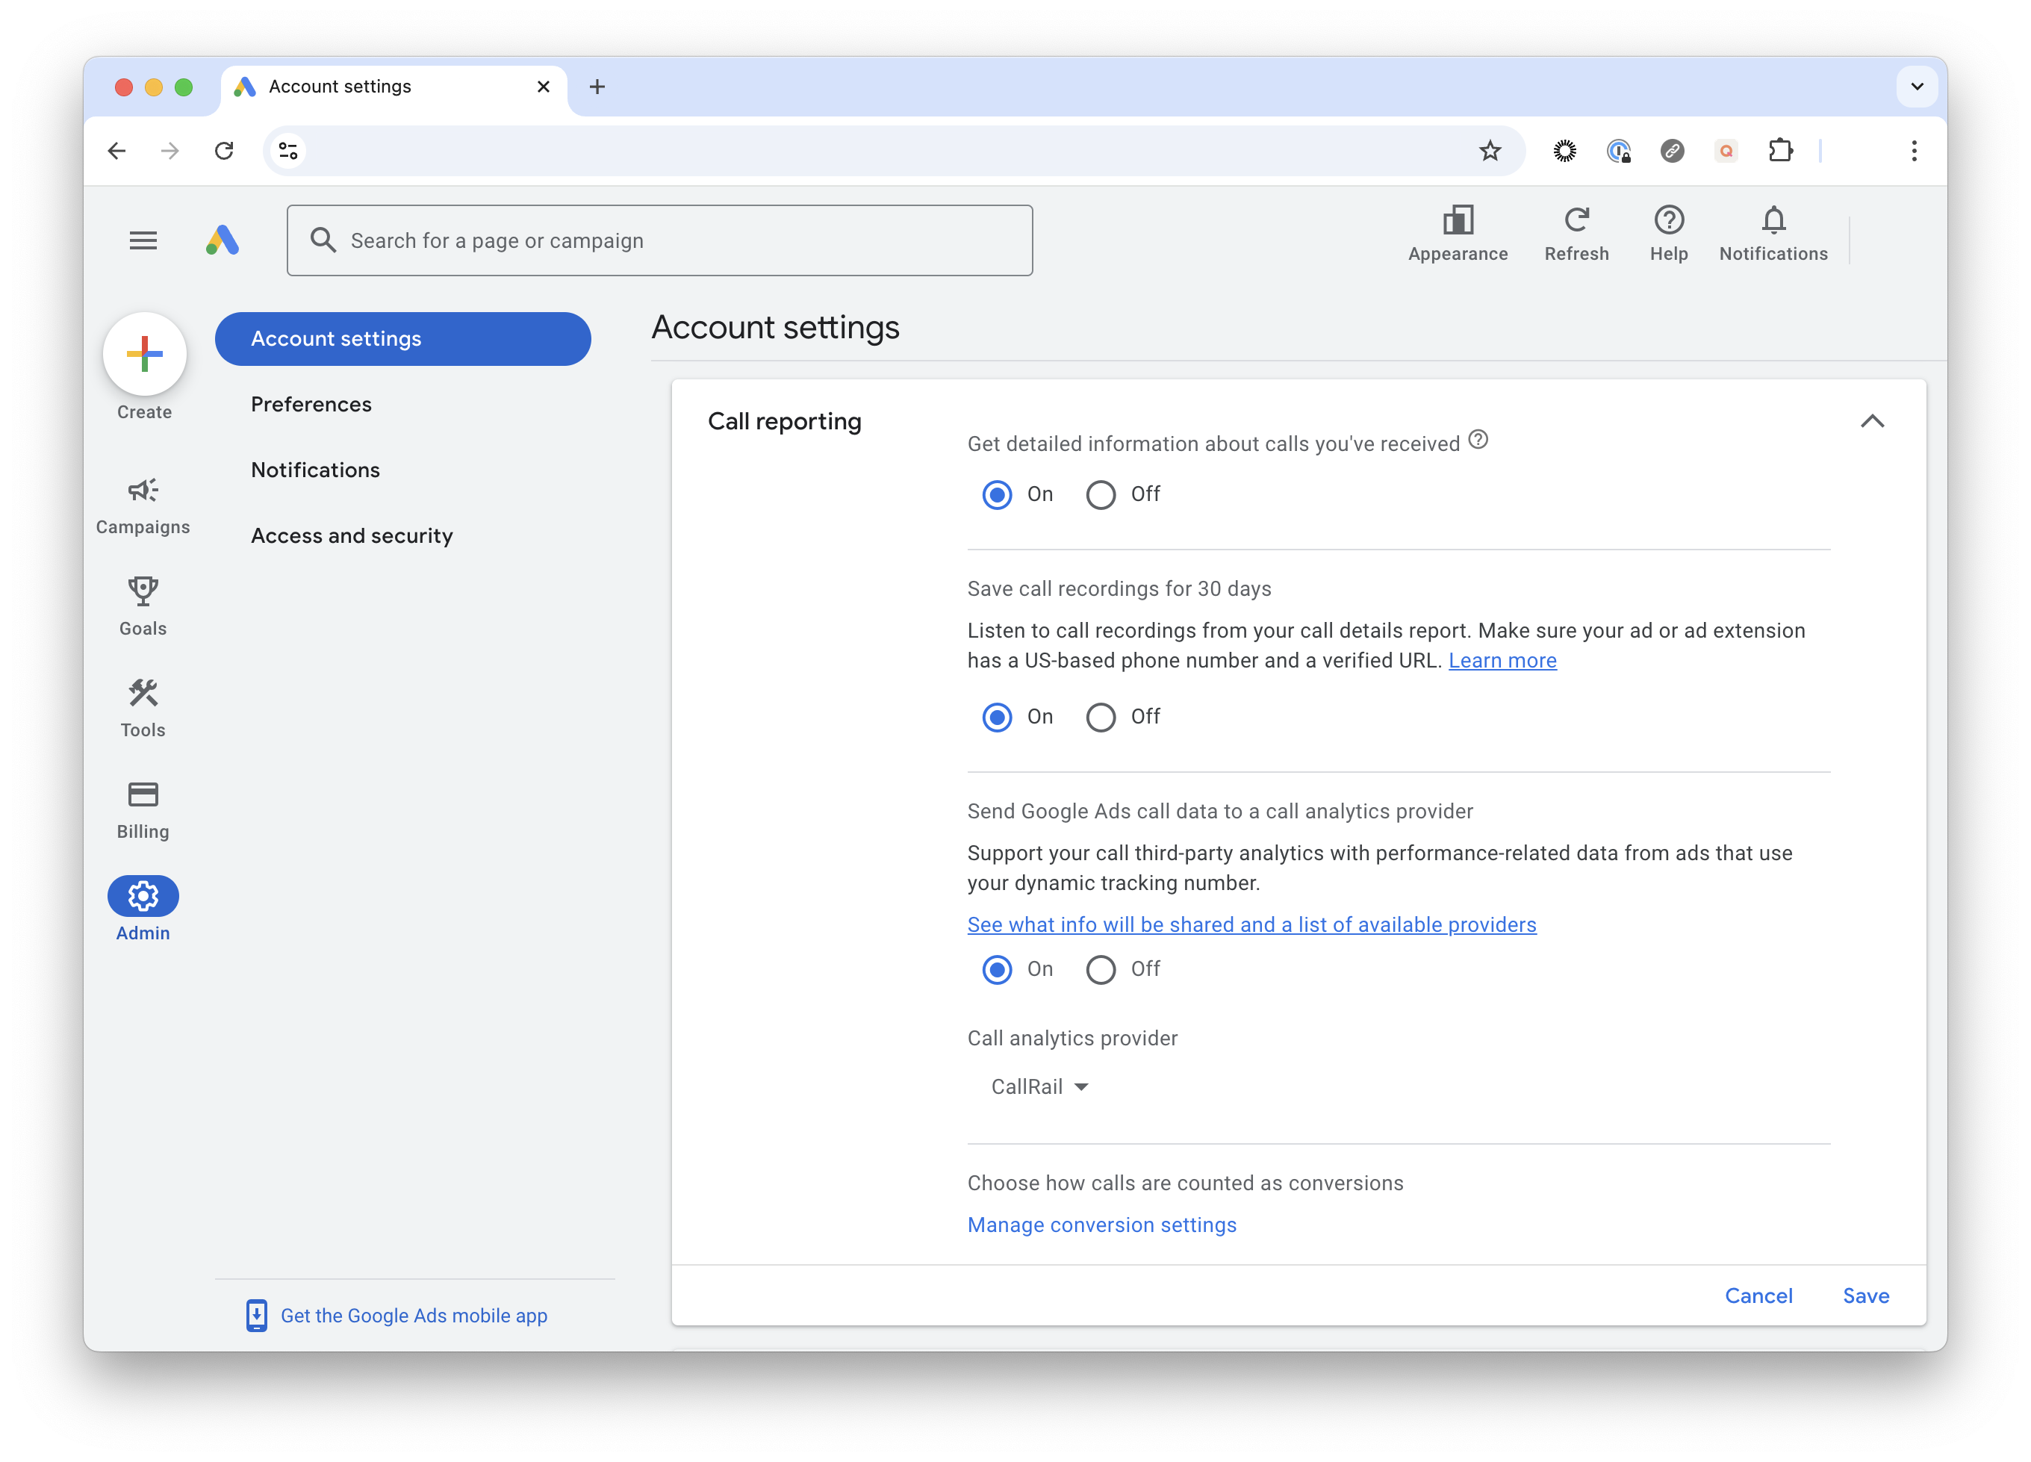Open the hamburger main menu
Image resolution: width=2031 pixels, height=1462 pixels.
(x=143, y=240)
